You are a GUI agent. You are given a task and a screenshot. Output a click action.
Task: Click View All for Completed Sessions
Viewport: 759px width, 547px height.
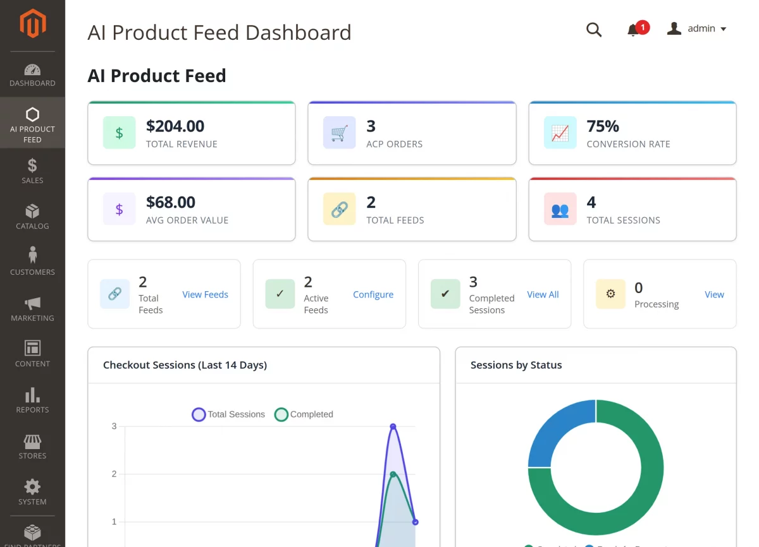click(543, 294)
